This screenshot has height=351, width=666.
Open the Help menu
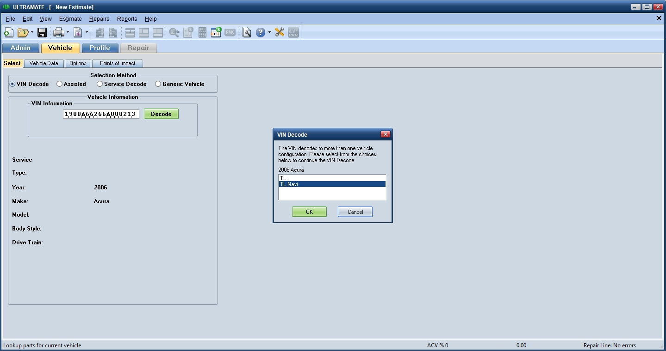[x=151, y=19]
